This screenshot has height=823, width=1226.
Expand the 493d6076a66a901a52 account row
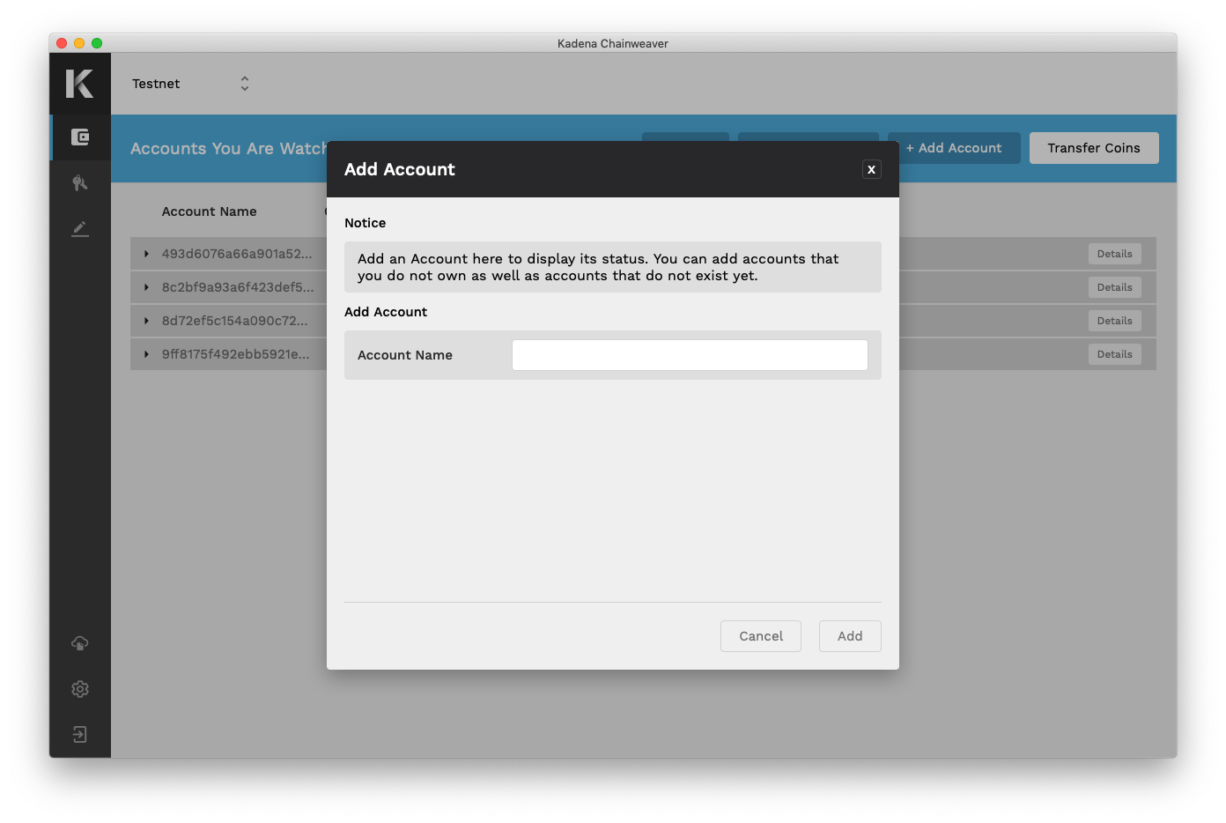coord(146,254)
